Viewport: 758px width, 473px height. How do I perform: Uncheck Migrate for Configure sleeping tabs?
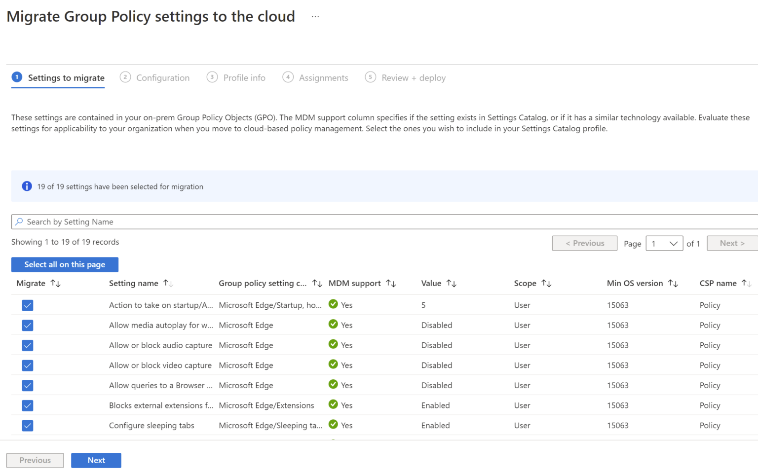point(27,425)
